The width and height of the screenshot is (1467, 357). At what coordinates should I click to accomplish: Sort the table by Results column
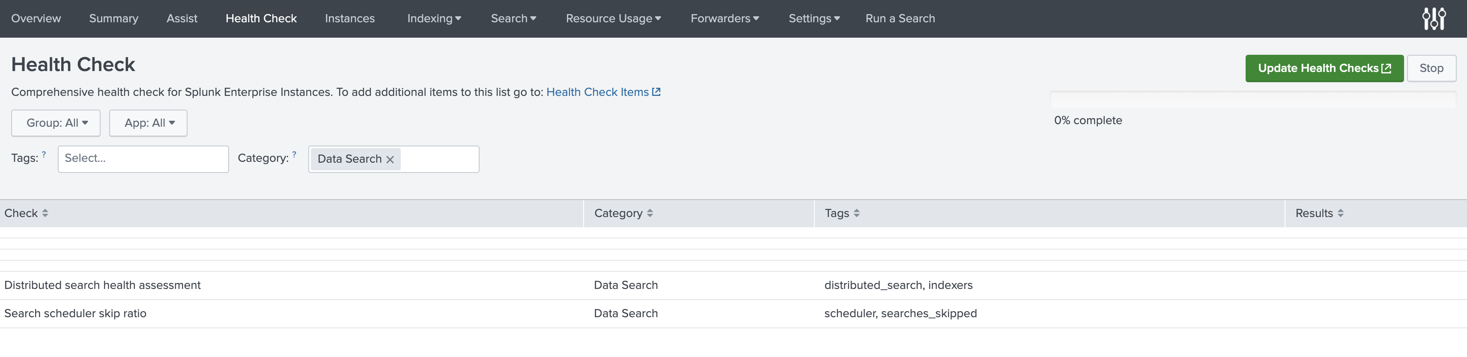(x=1319, y=213)
